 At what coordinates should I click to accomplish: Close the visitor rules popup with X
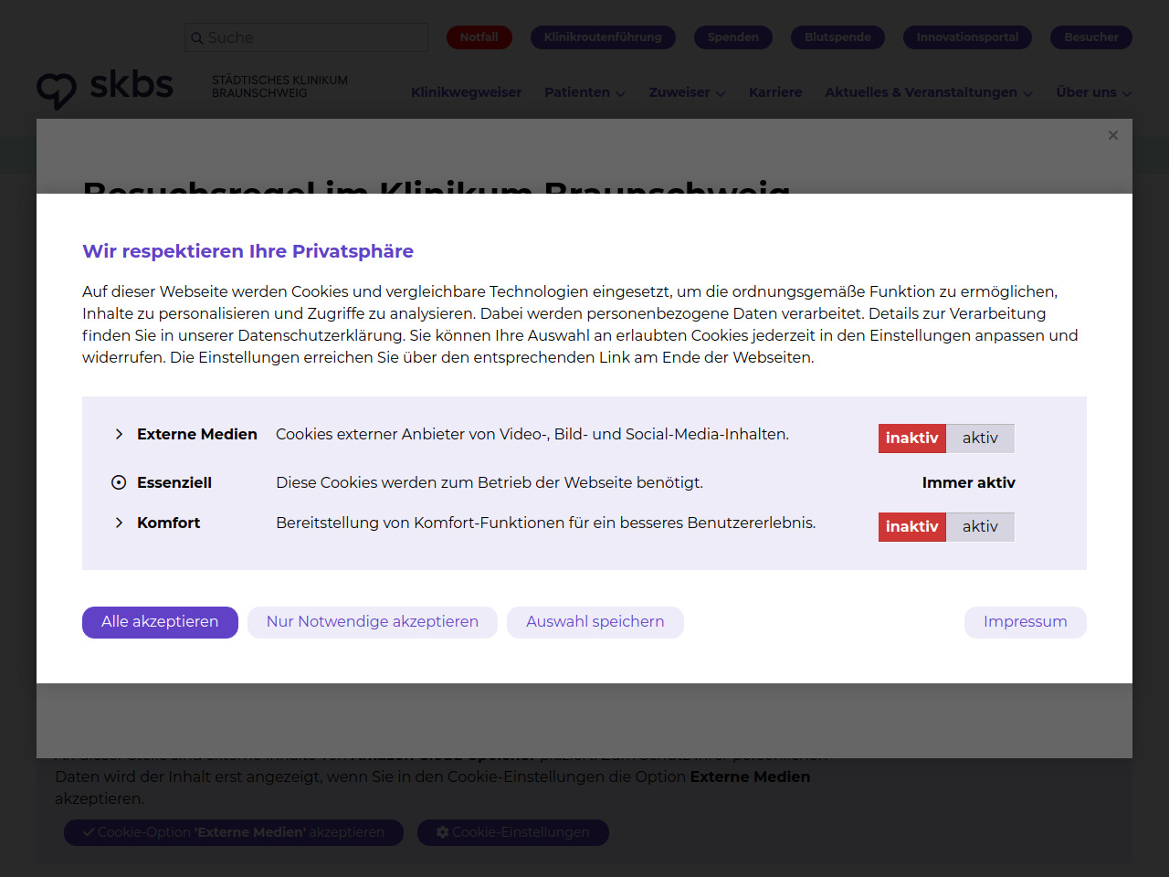(1112, 135)
